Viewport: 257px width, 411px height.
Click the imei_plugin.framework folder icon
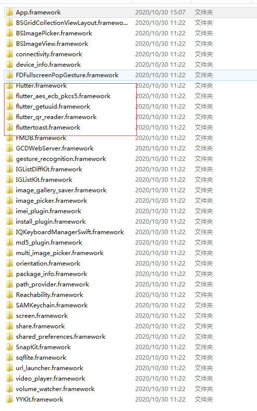click(x=9, y=211)
